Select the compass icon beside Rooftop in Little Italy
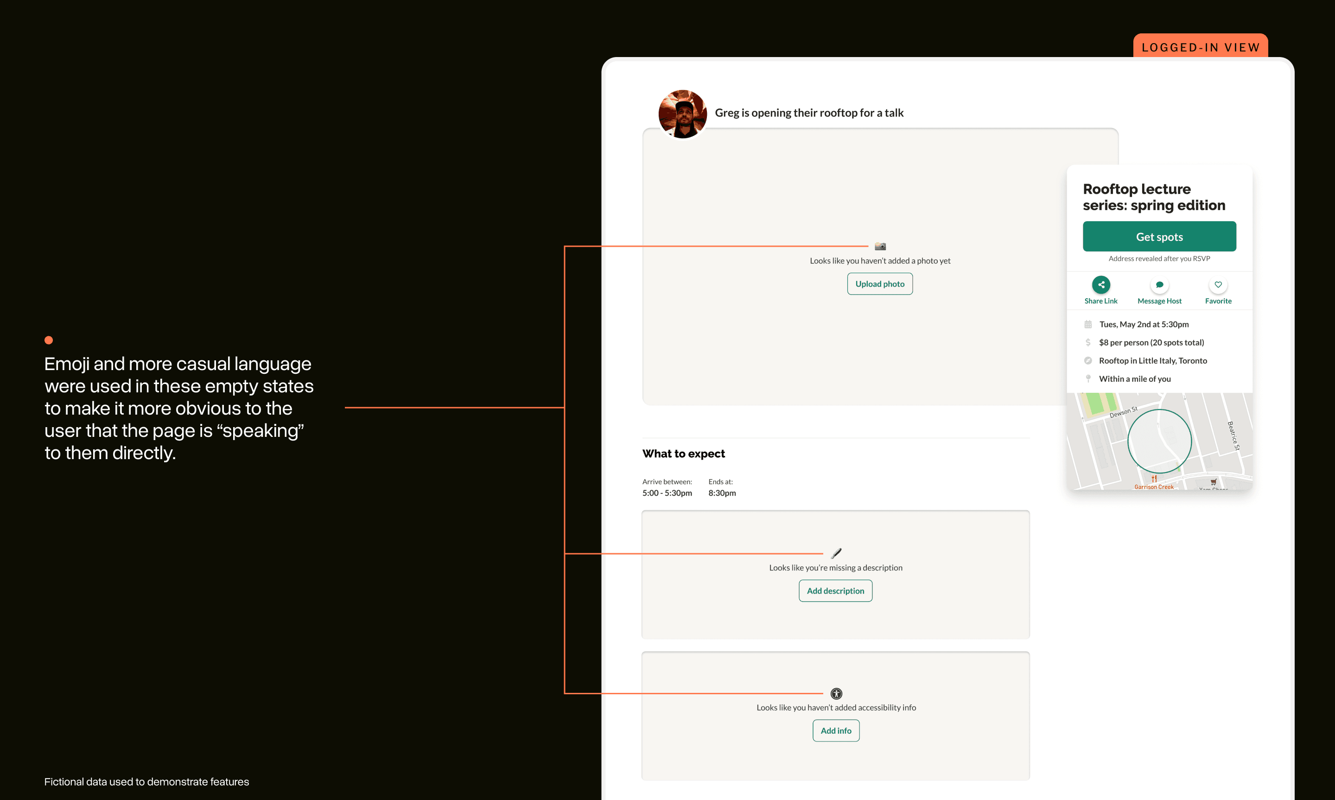This screenshot has width=1335, height=800. (1089, 360)
